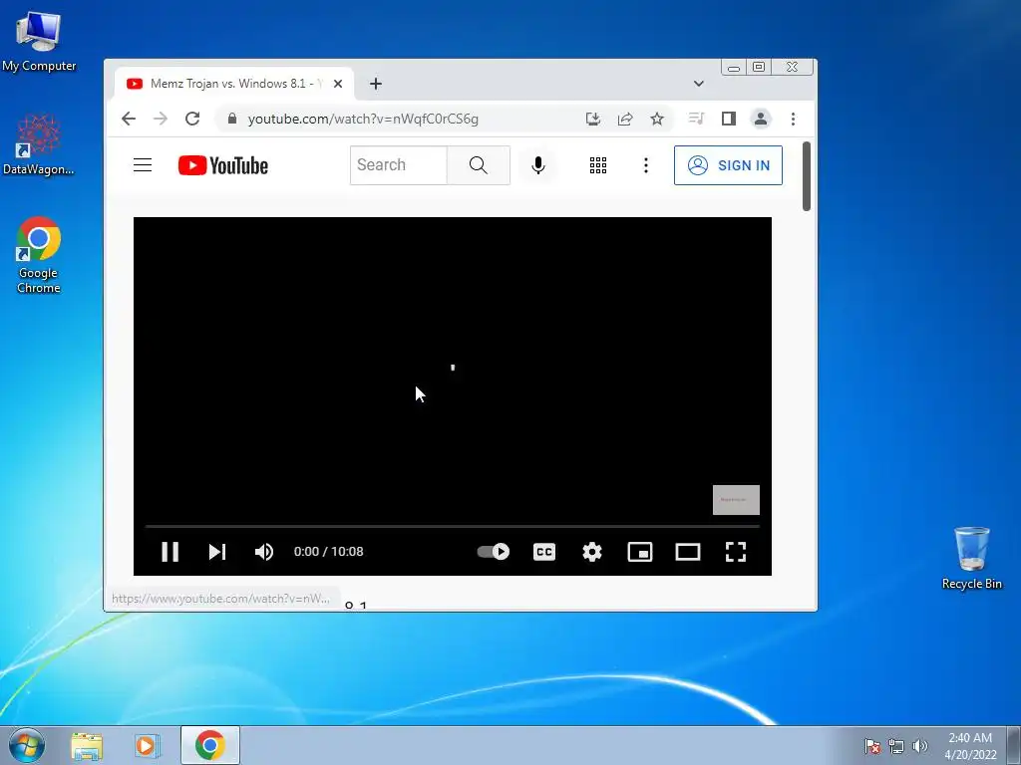This screenshot has width=1021, height=765.
Task: Open media controls in Chrome toolbar
Action: coord(696,119)
